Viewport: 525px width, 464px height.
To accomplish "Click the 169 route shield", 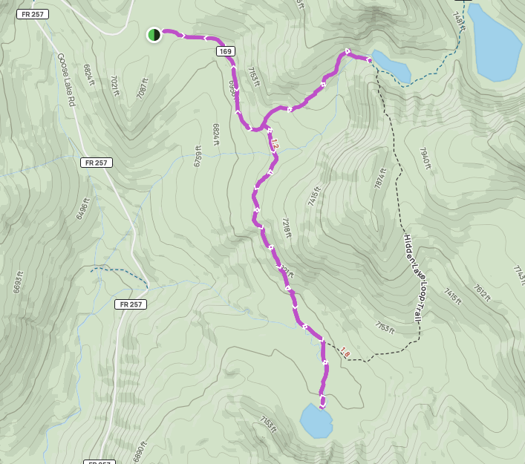I will [226, 51].
